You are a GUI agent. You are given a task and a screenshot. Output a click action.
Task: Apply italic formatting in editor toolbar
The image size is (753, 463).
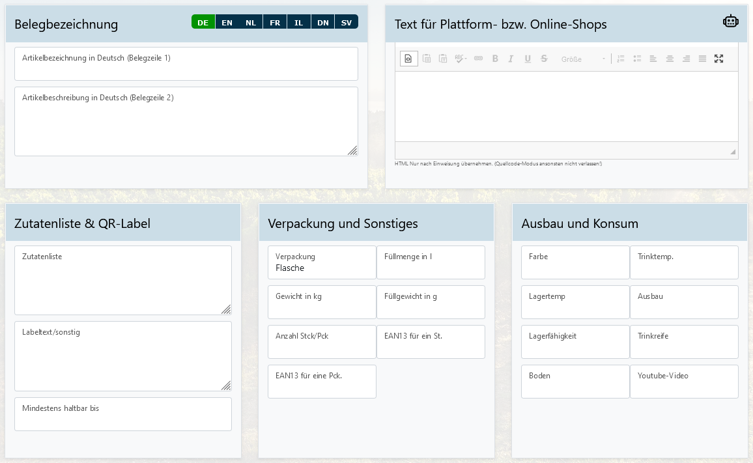point(511,59)
